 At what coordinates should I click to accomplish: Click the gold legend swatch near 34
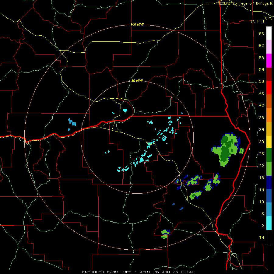(269, 129)
